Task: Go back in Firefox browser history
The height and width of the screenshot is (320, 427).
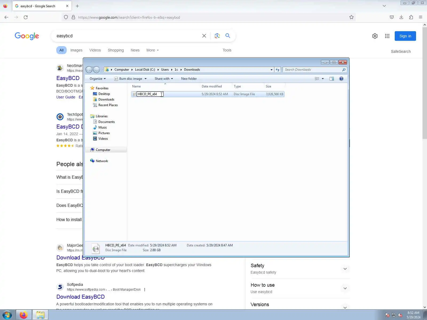Action: coord(6,17)
